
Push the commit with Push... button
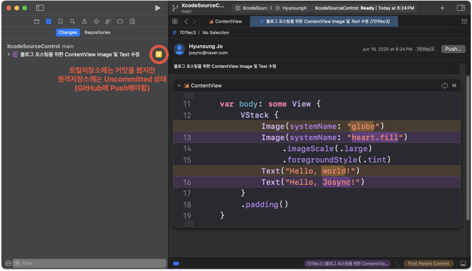pyautogui.click(x=453, y=49)
